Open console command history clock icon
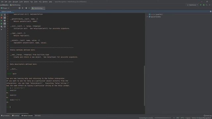 (x=5, y=26)
